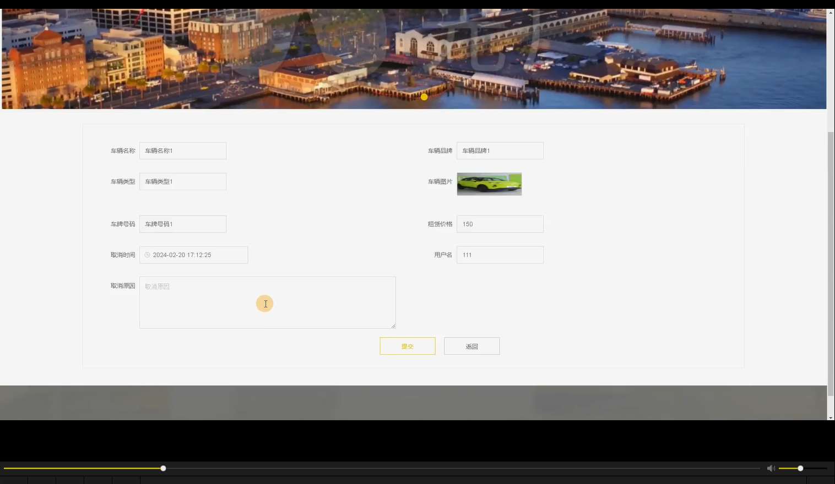The image size is (835, 484).
Task: Focus the 用户名 field showing 111
Action: (500, 255)
